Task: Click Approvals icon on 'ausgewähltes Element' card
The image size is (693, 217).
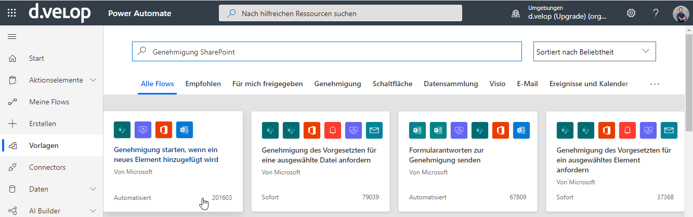Action: (x=648, y=130)
